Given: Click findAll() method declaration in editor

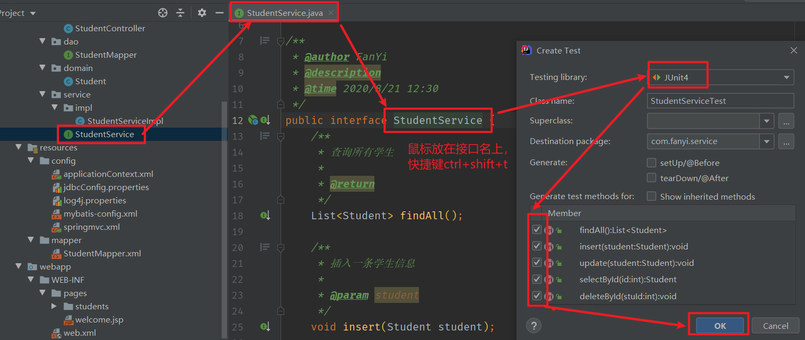Looking at the screenshot, I should click(432, 216).
